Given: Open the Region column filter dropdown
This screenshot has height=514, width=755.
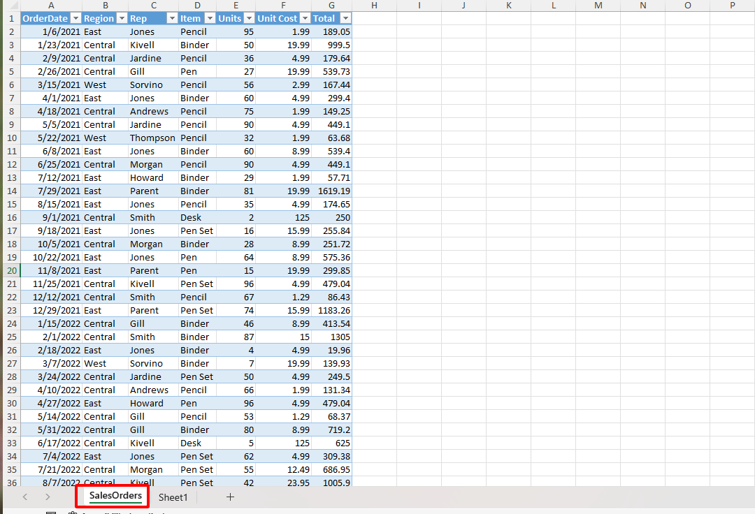Looking at the screenshot, I should (122, 18).
